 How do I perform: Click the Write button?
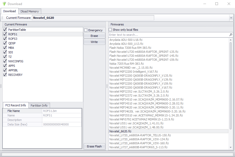pos(94,42)
